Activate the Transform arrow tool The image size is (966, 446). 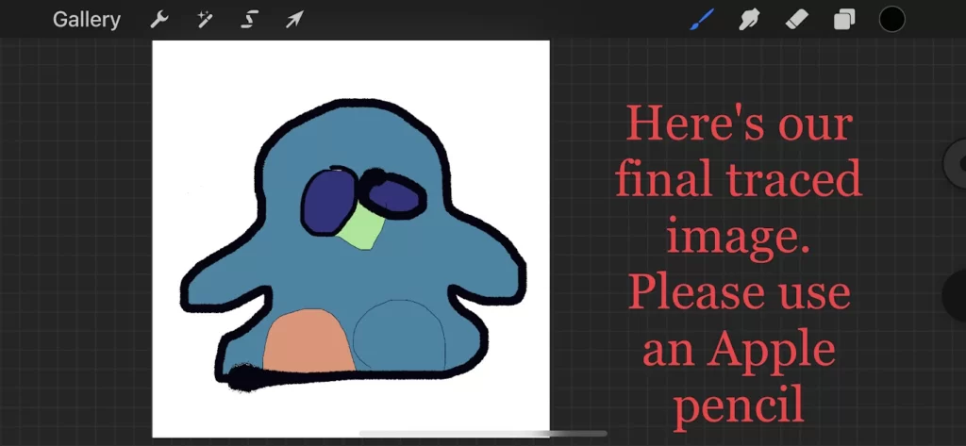[294, 20]
